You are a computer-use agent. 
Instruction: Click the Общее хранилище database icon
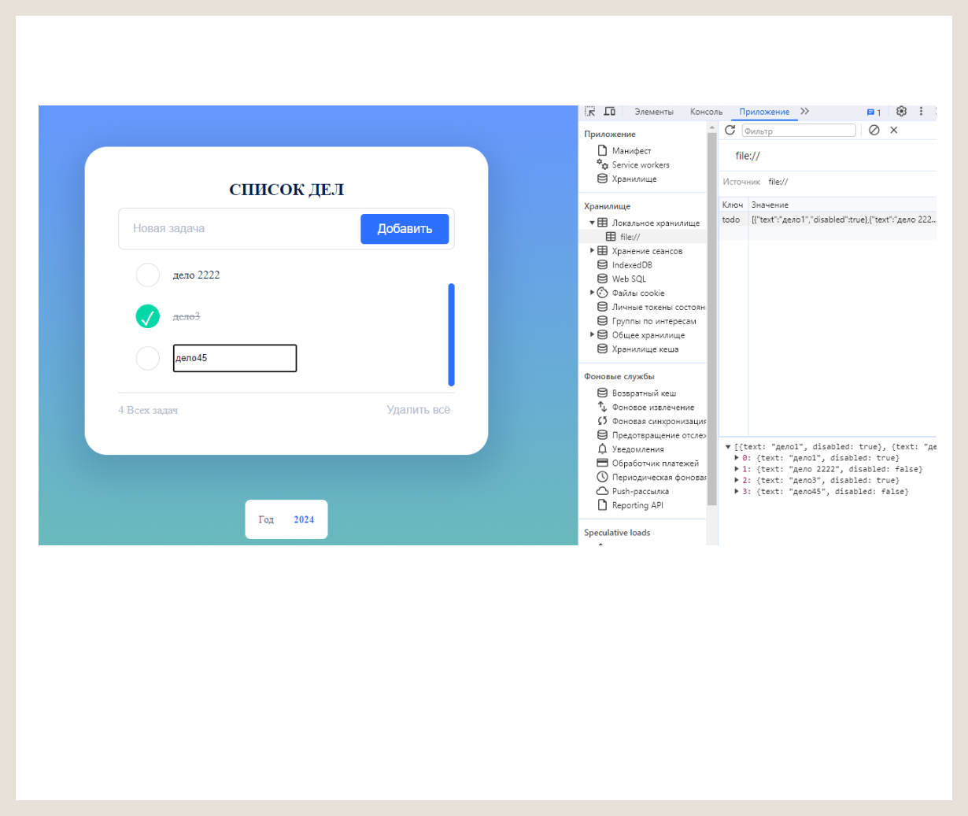602,334
